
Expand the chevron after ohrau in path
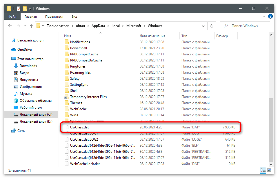pos(88,26)
